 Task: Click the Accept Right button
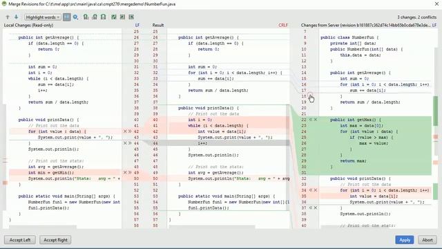pyautogui.click(x=55, y=240)
